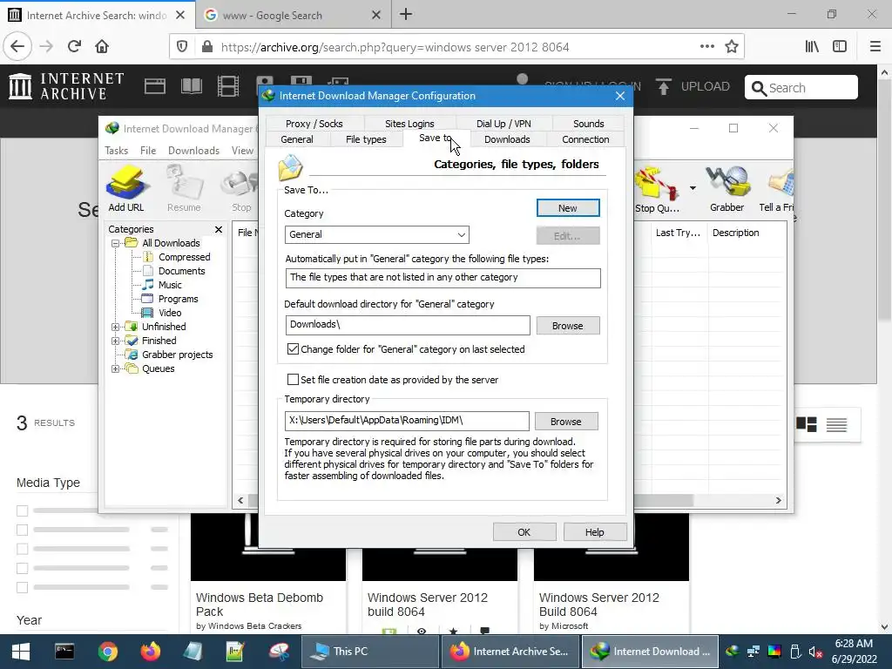892x669 pixels.
Task: Reload the current Firefox page
Action: tap(75, 47)
